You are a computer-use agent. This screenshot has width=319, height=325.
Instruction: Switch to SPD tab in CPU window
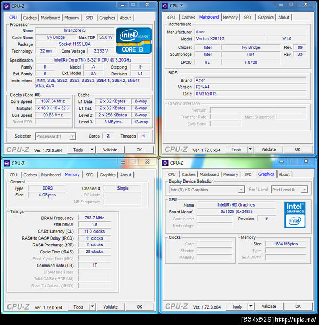point(89,18)
